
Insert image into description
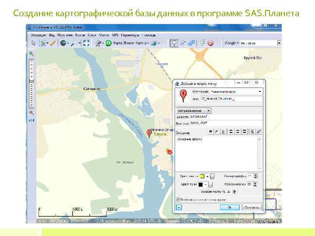point(252,132)
